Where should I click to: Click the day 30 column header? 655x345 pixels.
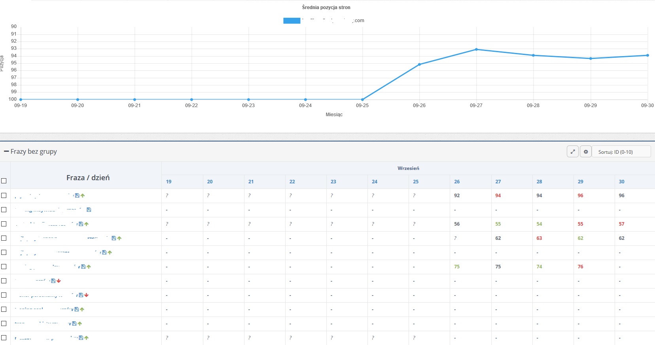tap(622, 182)
